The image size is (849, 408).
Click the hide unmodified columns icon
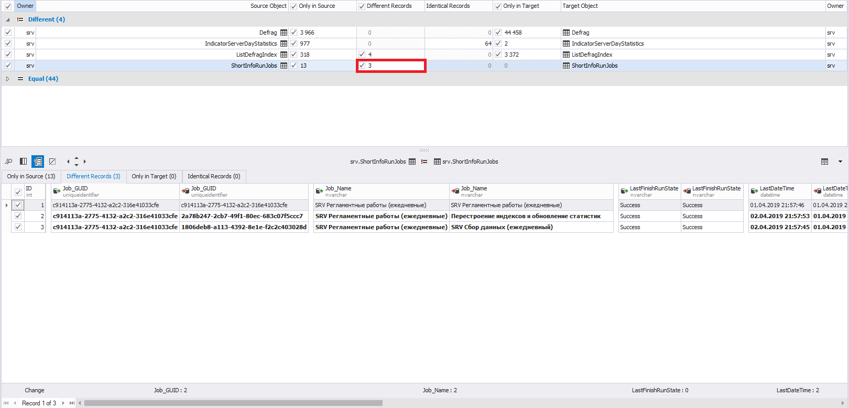click(52, 162)
